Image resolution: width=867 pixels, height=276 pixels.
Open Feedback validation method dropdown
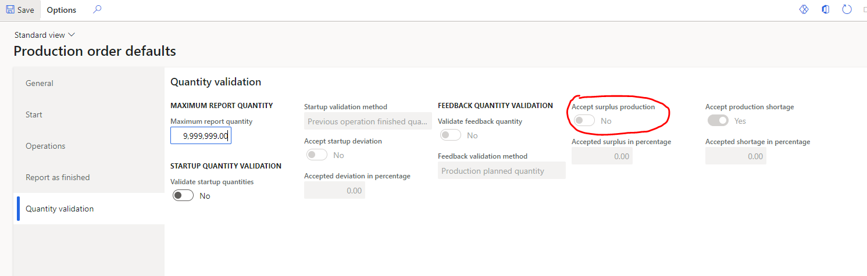pyautogui.click(x=502, y=170)
